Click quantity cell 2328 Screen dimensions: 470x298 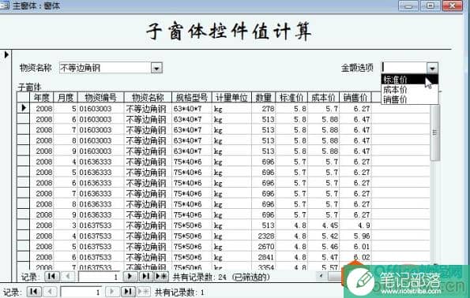click(264, 236)
